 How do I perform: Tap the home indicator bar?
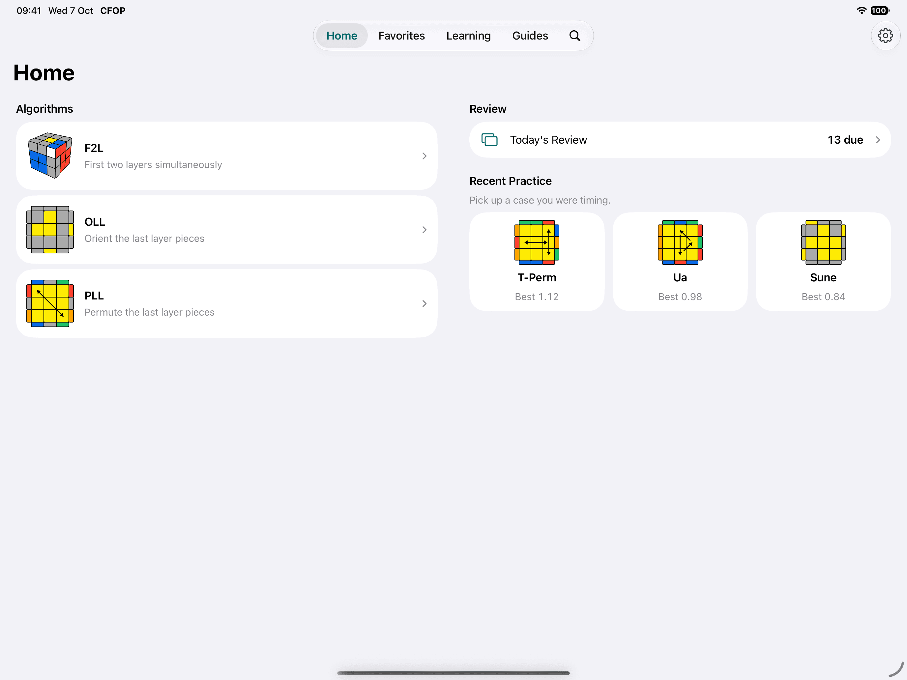tap(453, 673)
